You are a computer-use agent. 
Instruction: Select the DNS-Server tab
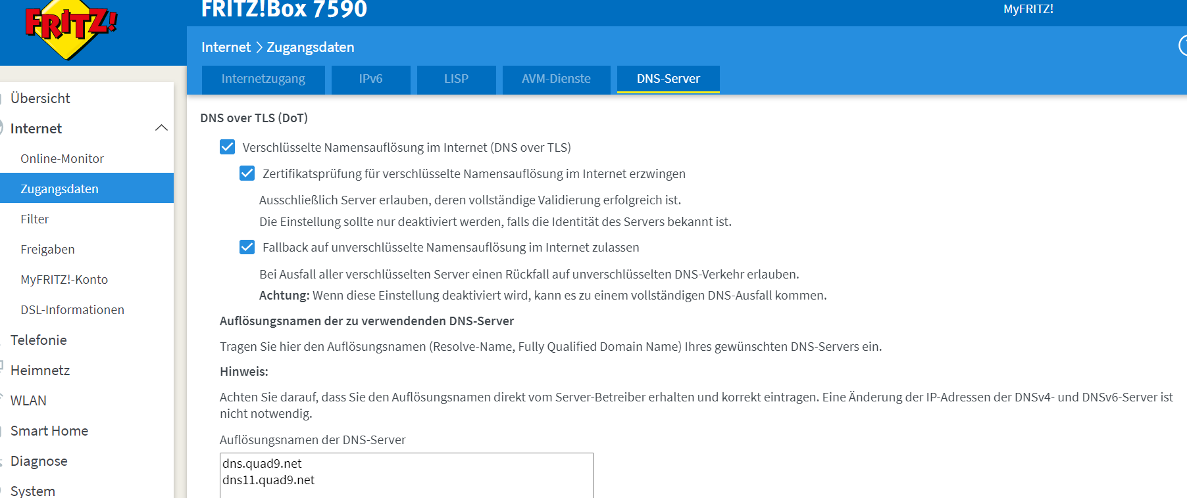(668, 79)
